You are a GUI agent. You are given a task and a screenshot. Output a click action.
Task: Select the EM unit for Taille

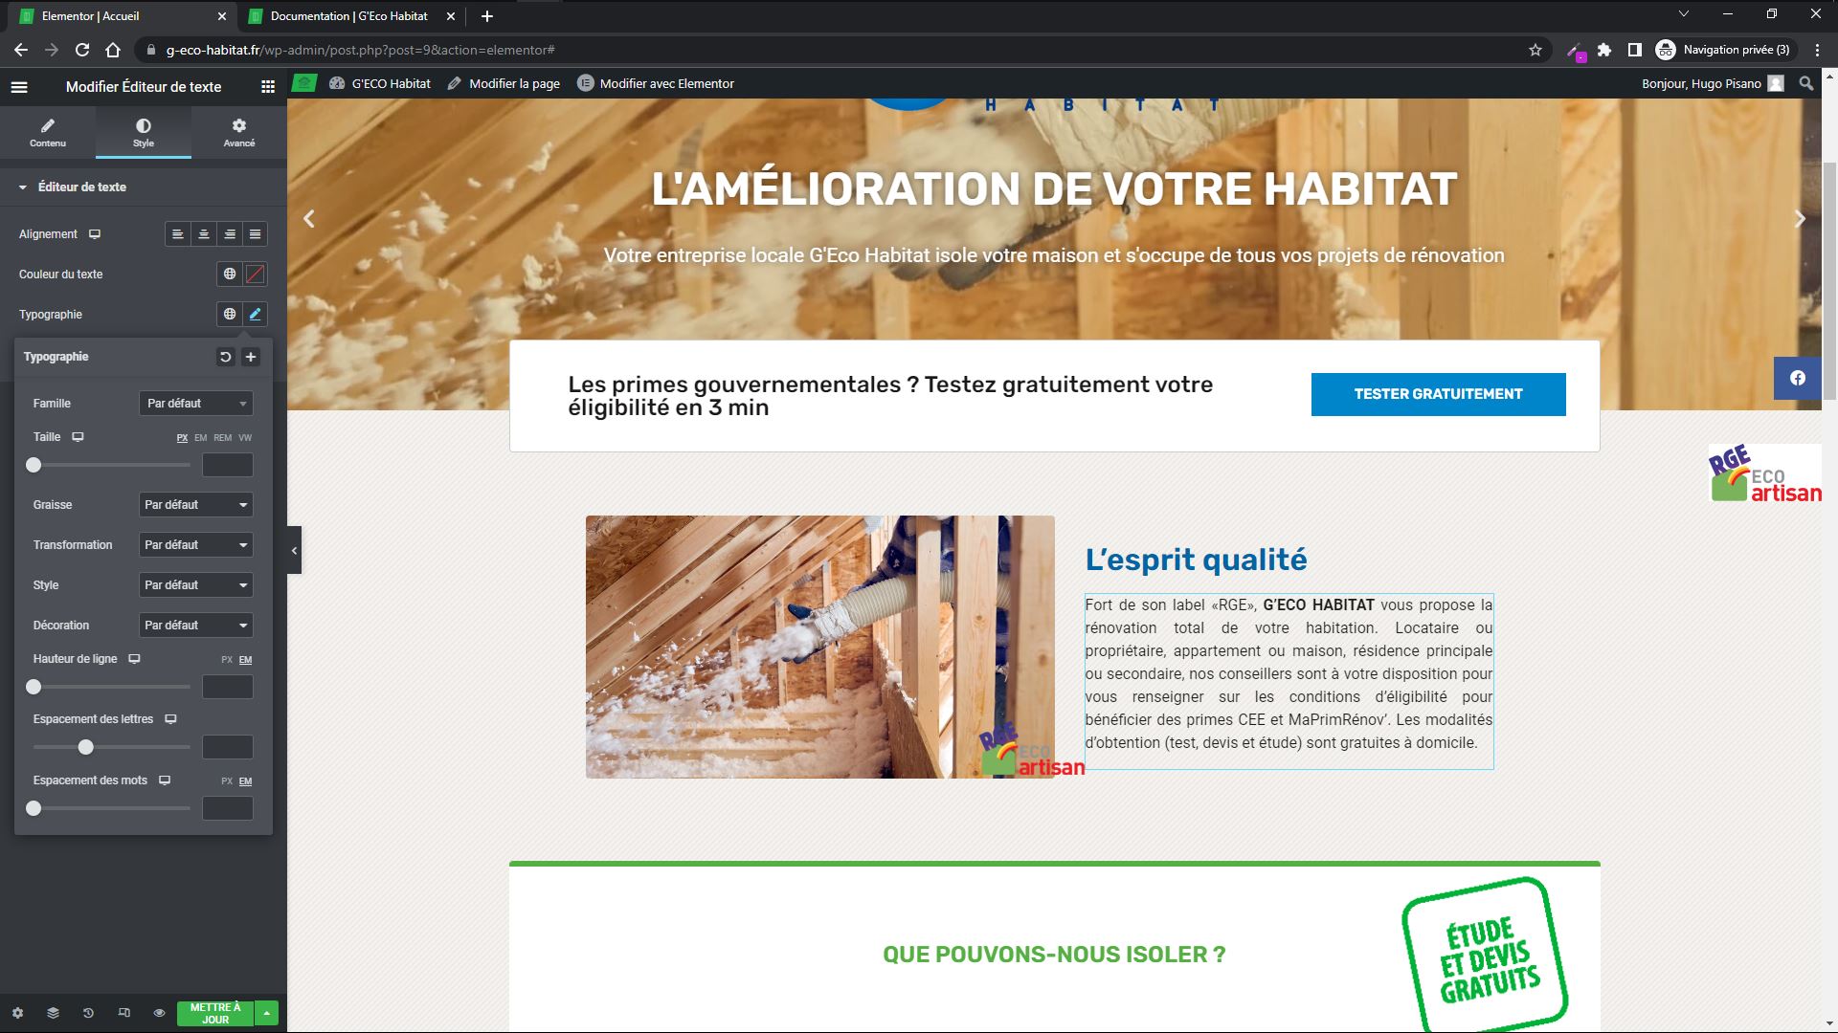(x=200, y=438)
